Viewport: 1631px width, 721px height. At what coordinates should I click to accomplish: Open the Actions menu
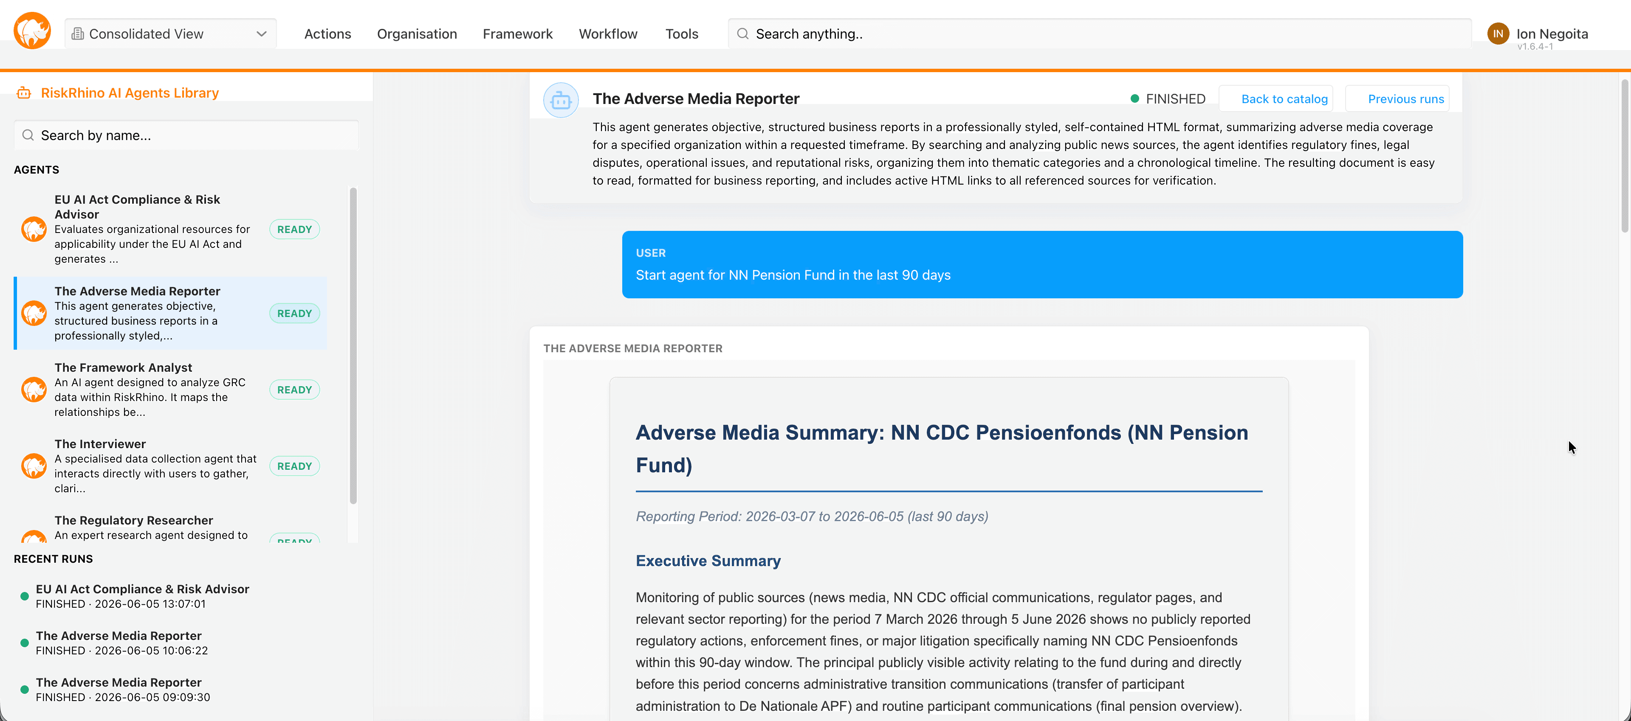[327, 34]
